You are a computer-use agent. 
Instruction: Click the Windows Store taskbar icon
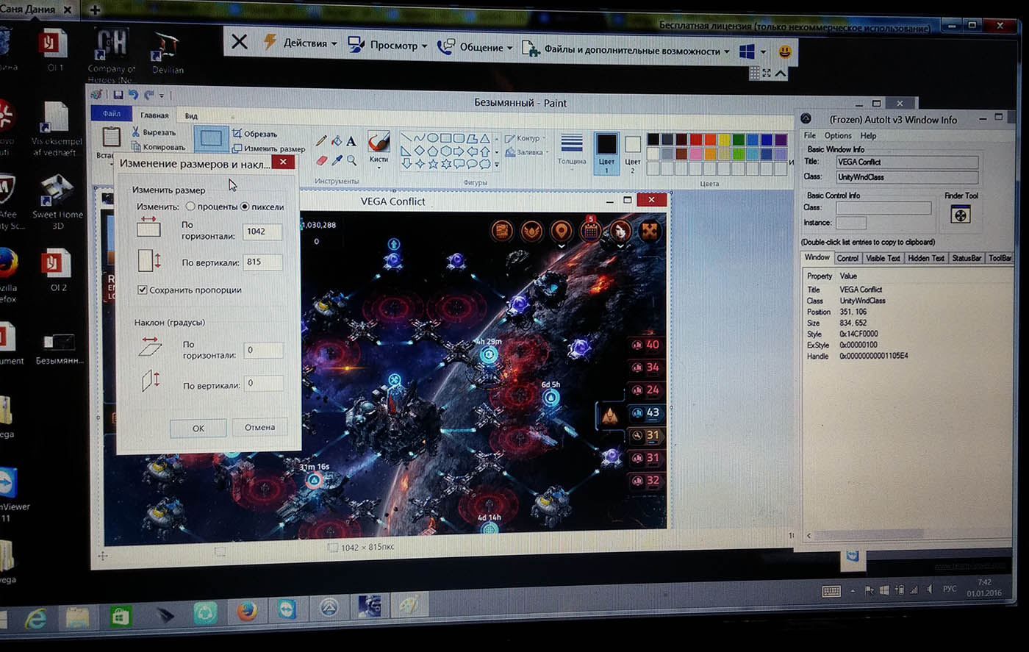tap(121, 616)
